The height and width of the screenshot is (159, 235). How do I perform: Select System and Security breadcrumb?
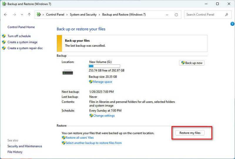[x=84, y=14]
